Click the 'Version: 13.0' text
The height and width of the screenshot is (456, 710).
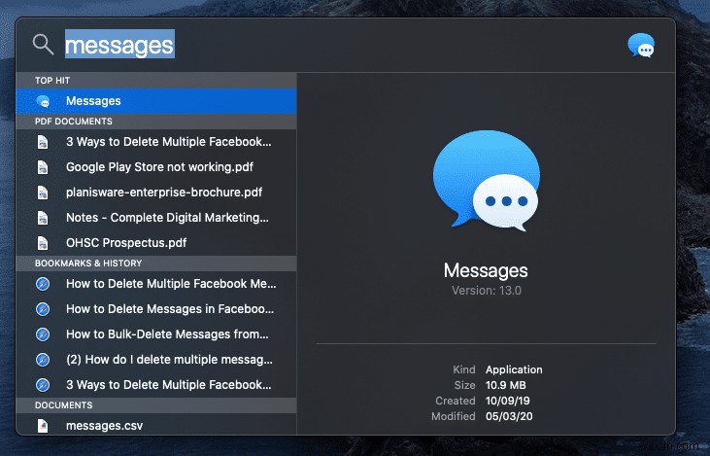[x=487, y=291]
